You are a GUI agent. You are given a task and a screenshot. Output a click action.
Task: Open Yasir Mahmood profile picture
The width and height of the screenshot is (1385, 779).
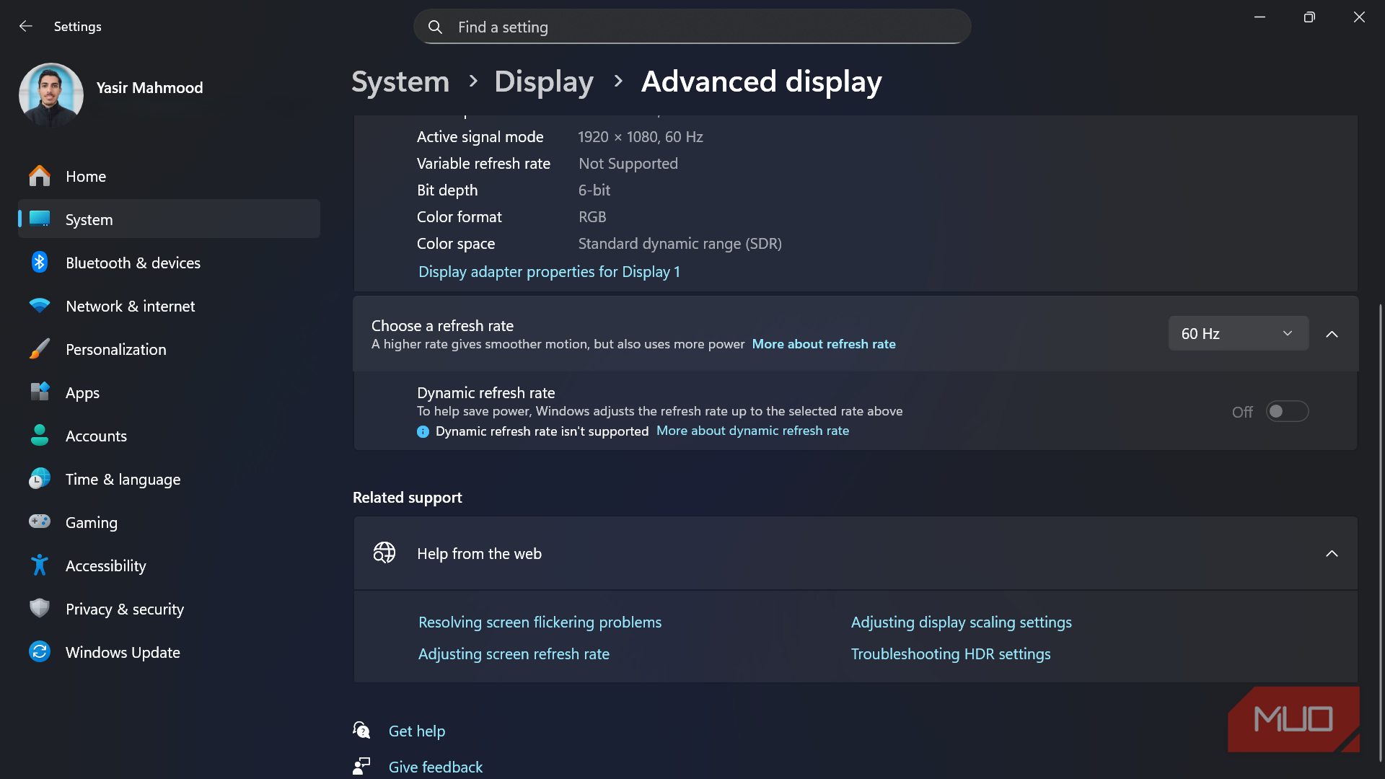tap(51, 94)
